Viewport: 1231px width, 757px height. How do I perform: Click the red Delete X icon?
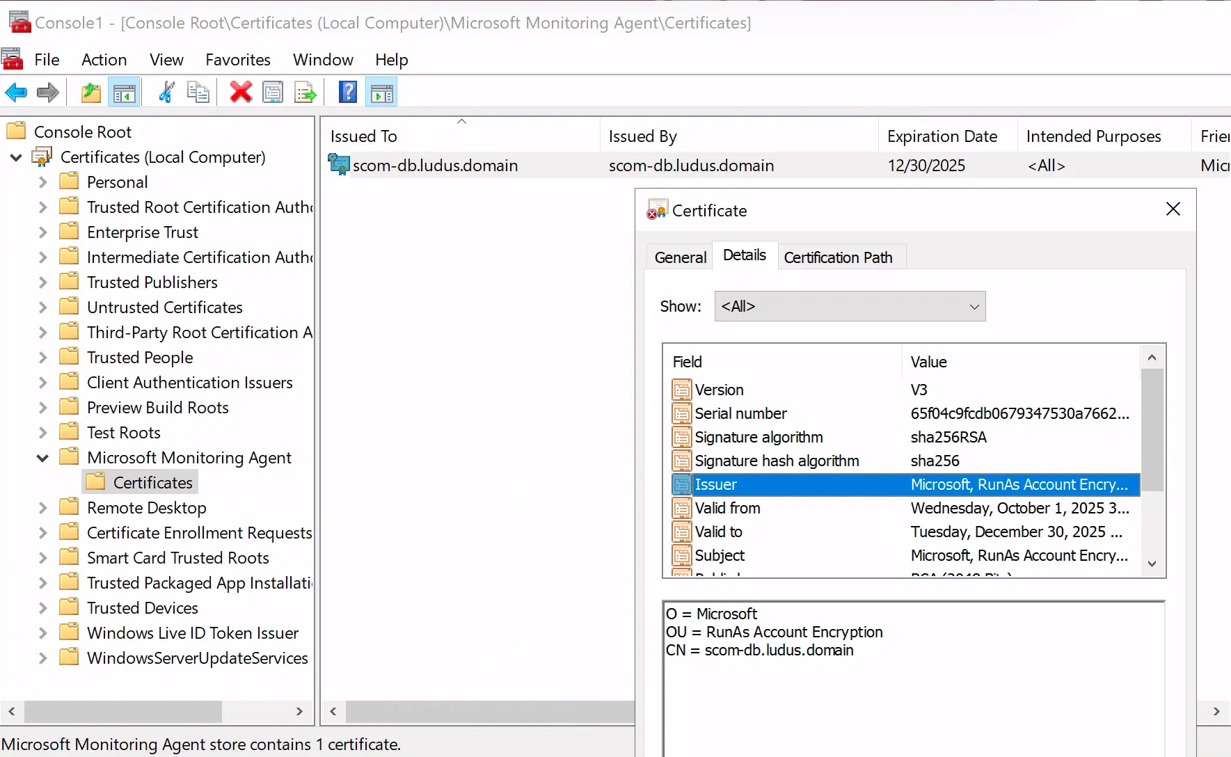[241, 93]
